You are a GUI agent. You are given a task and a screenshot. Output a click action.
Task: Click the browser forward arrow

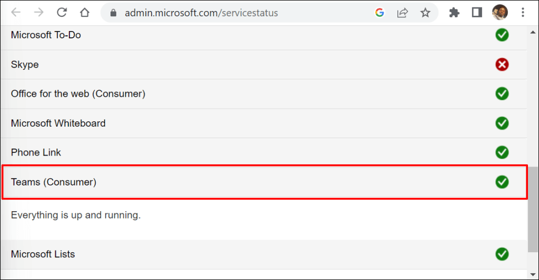38,13
